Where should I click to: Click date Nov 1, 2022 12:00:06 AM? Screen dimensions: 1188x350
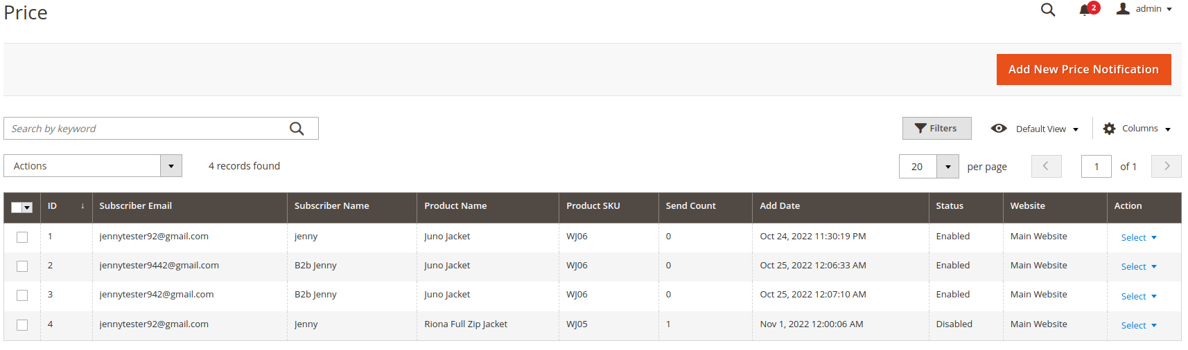click(812, 324)
